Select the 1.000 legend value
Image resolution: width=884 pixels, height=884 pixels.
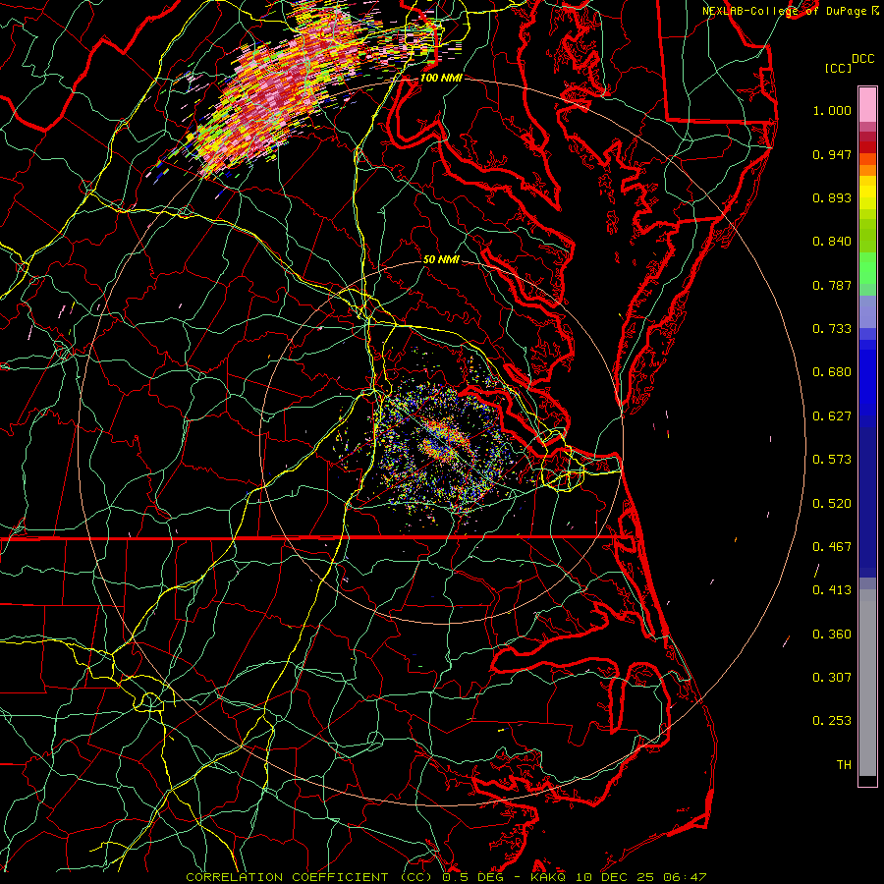click(x=832, y=110)
